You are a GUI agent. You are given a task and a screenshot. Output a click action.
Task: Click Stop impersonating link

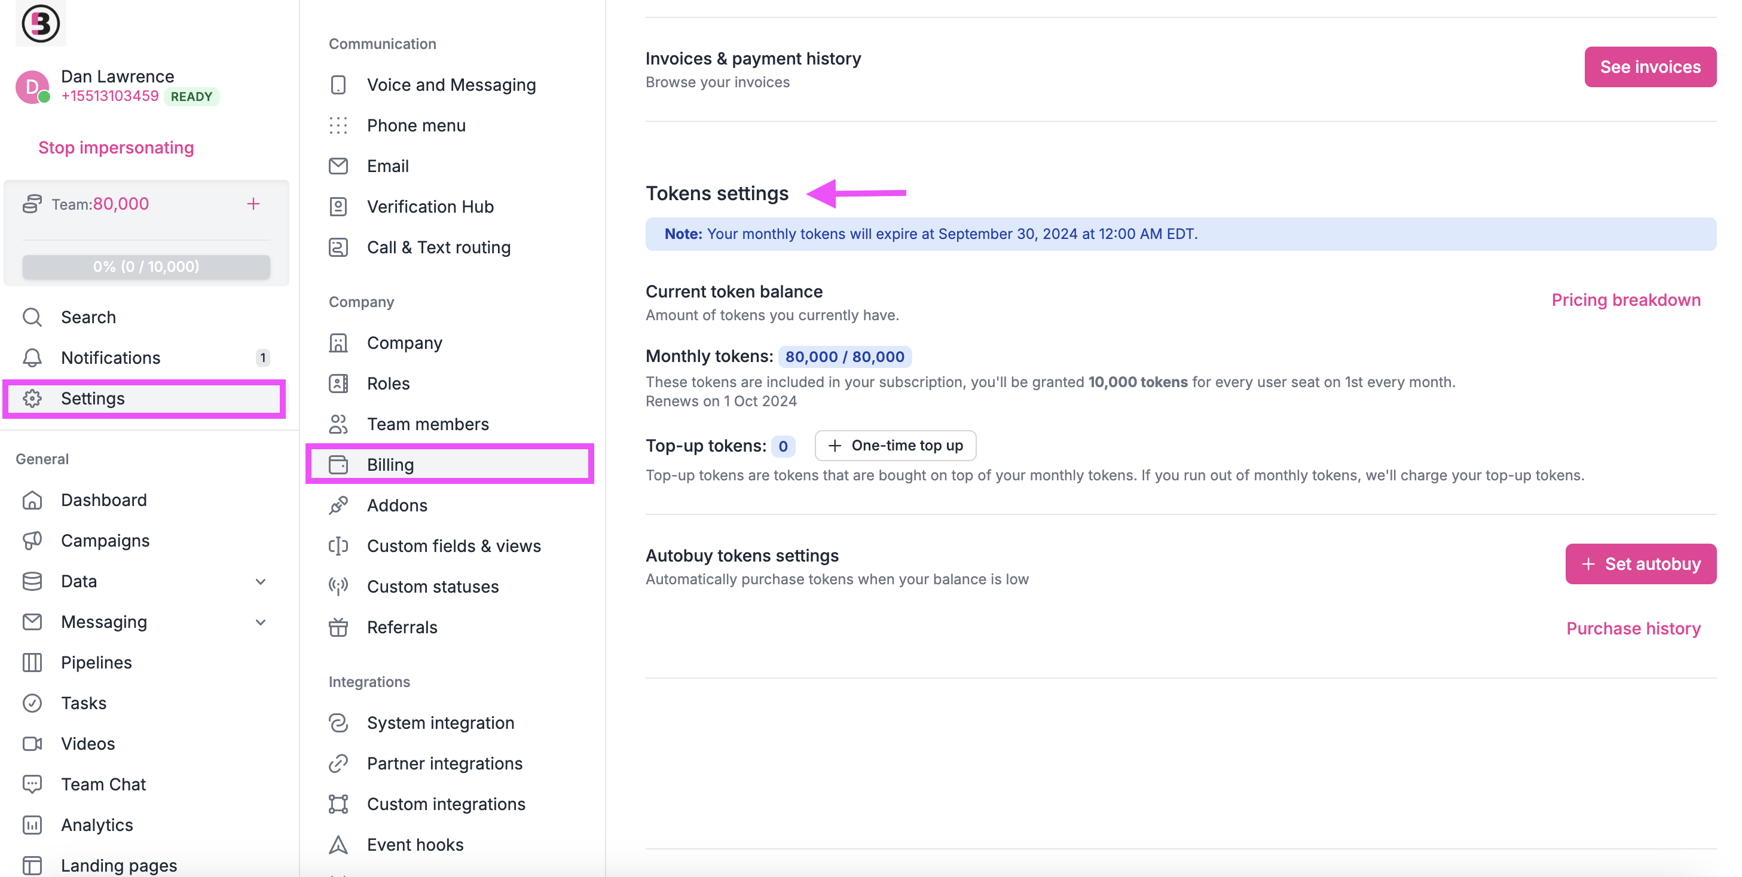[x=115, y=148]
